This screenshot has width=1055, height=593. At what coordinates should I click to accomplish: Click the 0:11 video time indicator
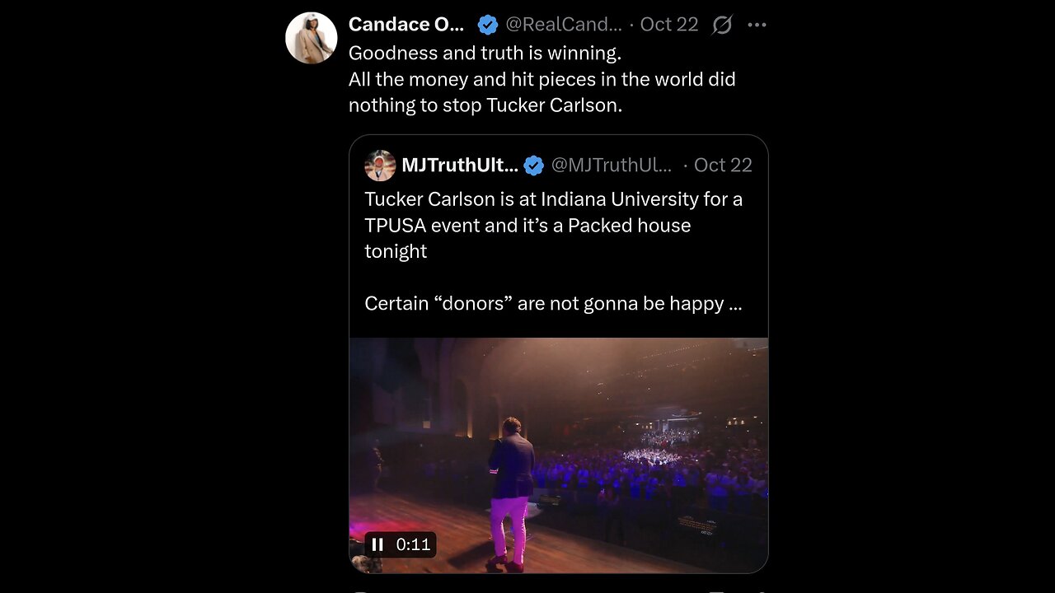(x=413, y=544)
